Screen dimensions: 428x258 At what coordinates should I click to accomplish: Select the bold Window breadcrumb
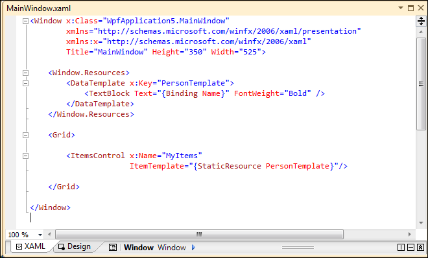[139, 248]
